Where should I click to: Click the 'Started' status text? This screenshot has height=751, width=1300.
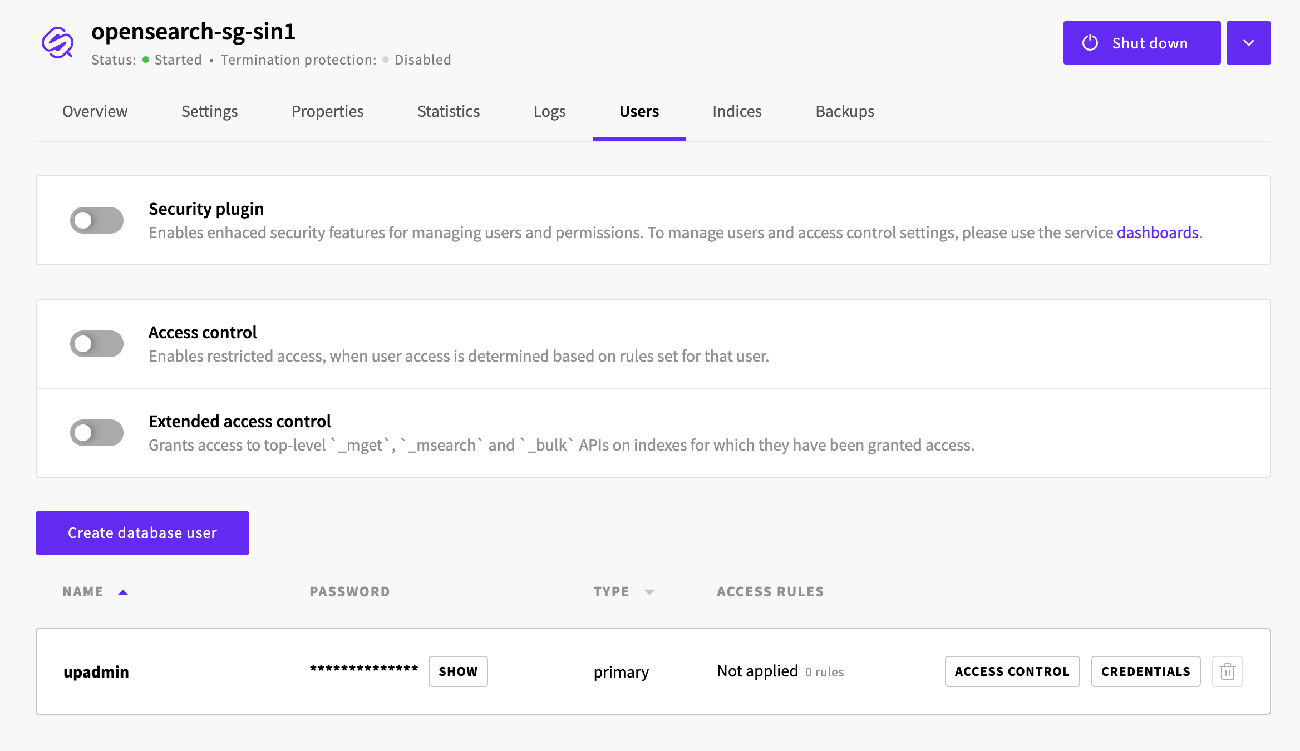coord(178,60)
